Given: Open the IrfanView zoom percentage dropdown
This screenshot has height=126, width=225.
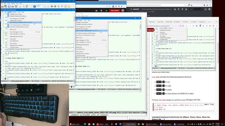Looking at the screenshot, I should [x=43, y=6].
